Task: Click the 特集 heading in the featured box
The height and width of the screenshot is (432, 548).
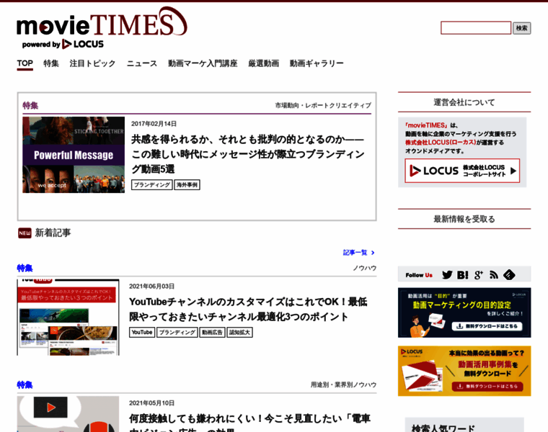Action: click(30, 105)
